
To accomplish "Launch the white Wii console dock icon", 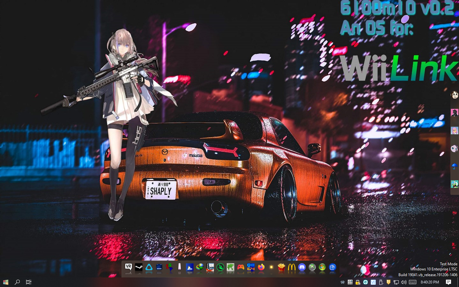I will (179, 267).
